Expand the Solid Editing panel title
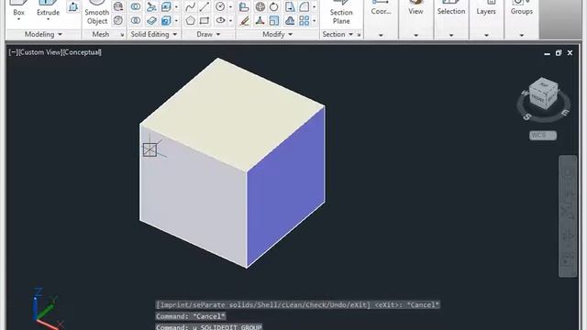587x330 pixels. (x=154, y=34)
